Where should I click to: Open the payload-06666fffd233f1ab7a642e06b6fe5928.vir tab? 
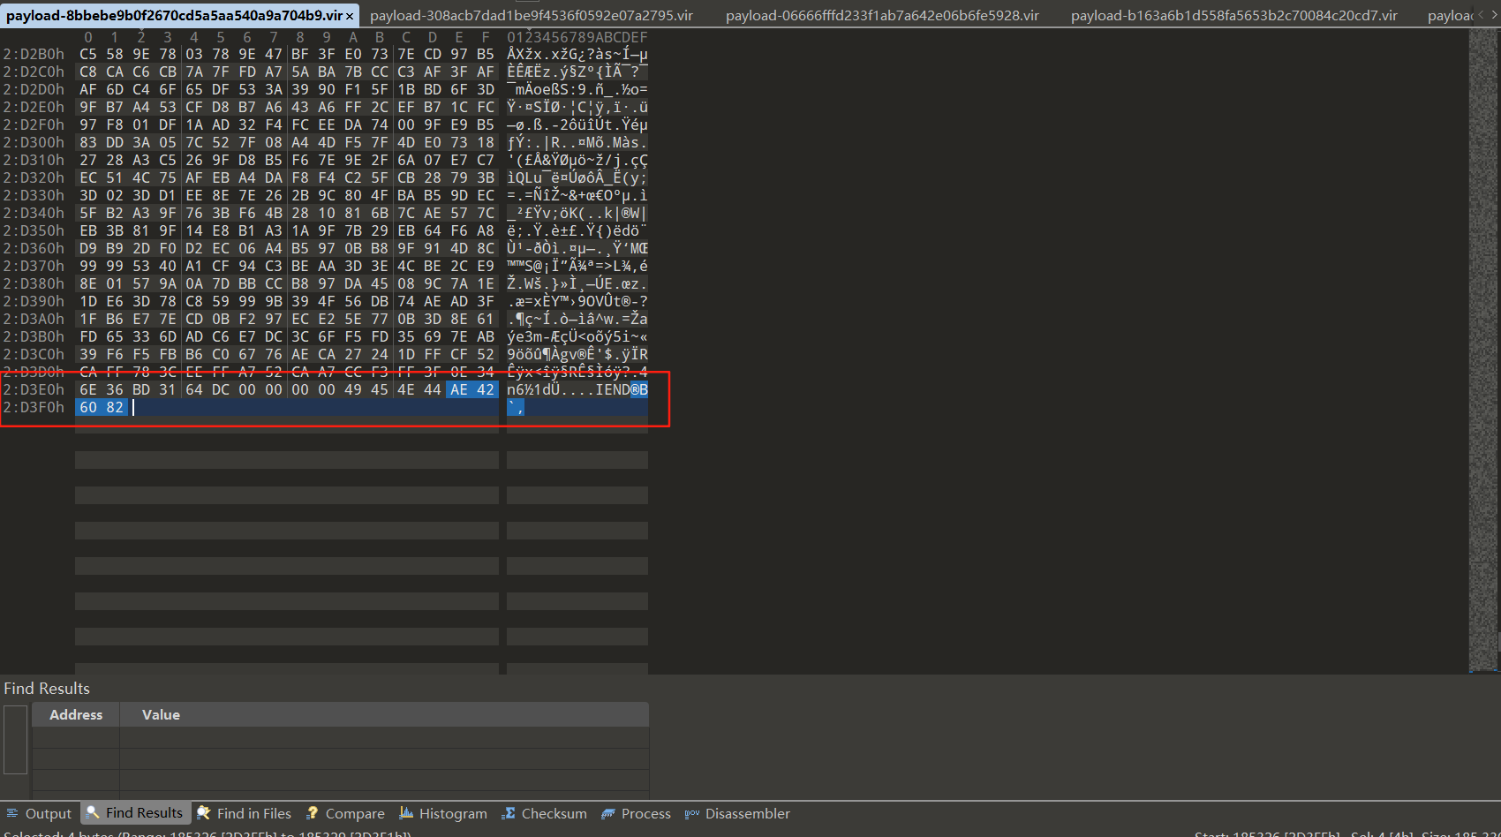click(x=882, y=15)
